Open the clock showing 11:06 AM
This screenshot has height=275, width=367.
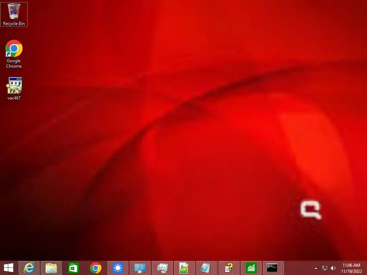click(x=351, y=265)
